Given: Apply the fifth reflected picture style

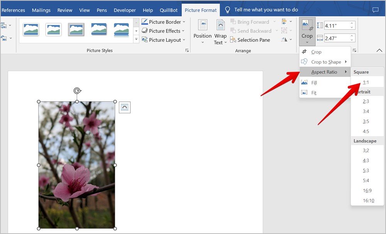Looking at the screenshot, I should coord(121,30).
